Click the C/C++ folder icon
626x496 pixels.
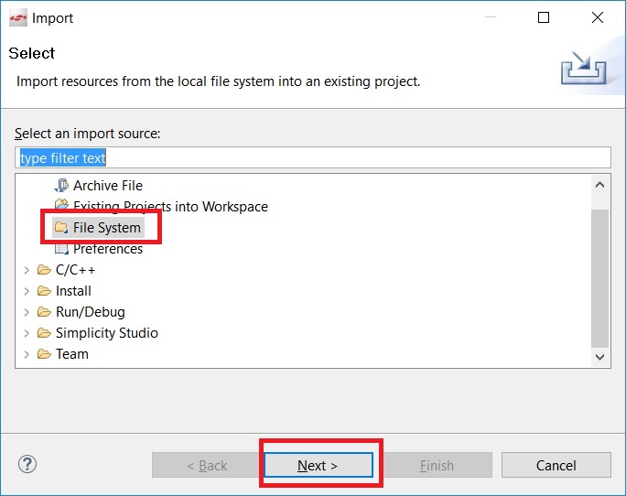point(44,270)
